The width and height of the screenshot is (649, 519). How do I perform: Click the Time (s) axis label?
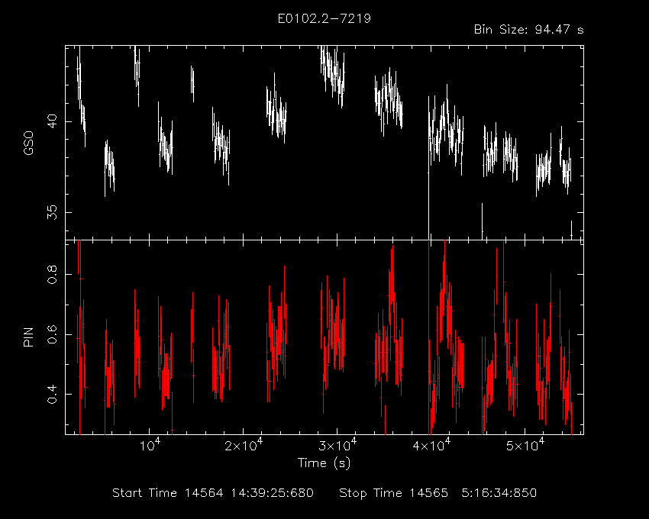(x=324, y=463)
